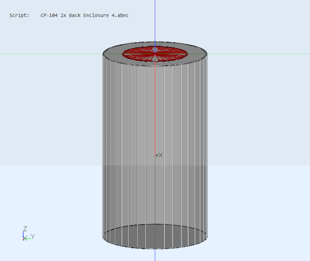This screenshot has width=310, height=261.
Task: Click the Y label of the axis gizmo
Action: click(x=33, y=236)
